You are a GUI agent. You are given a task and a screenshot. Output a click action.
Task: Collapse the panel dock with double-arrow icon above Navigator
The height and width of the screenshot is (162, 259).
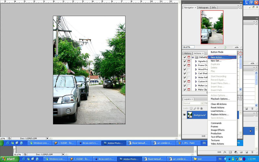[241, 2]
